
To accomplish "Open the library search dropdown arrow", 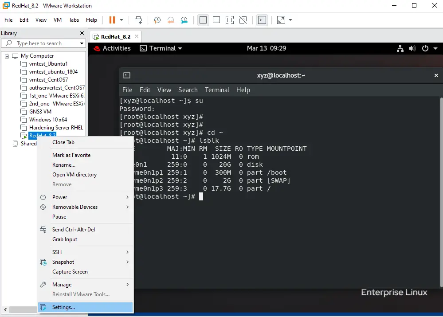I will click(x=82, y=43).
